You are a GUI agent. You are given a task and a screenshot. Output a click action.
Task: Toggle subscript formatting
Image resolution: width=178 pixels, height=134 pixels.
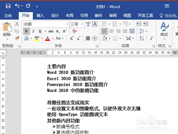coord(58,31)
